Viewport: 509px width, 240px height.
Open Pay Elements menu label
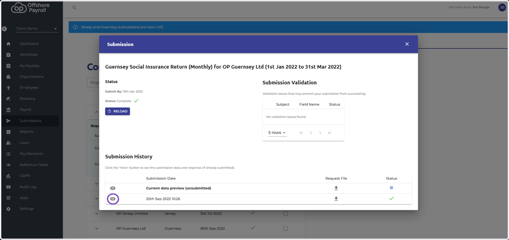[31, 154]
